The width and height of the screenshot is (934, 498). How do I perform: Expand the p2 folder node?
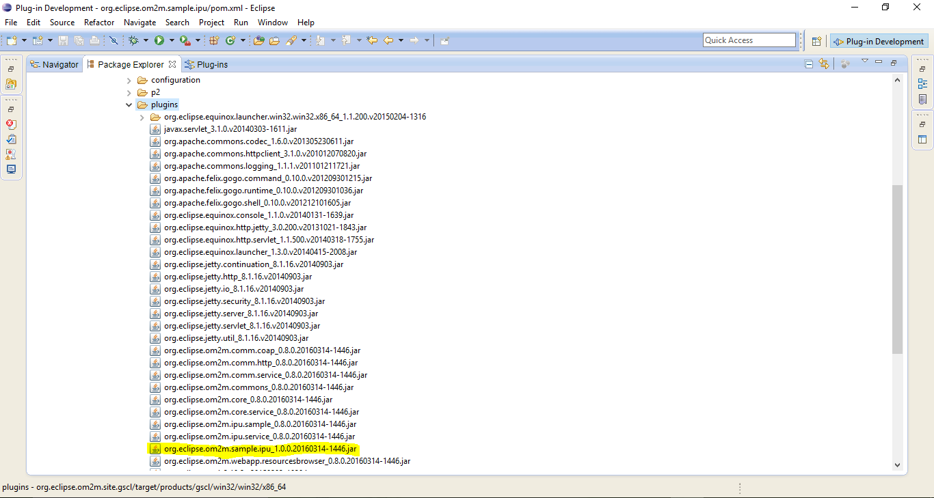point(129,93)
